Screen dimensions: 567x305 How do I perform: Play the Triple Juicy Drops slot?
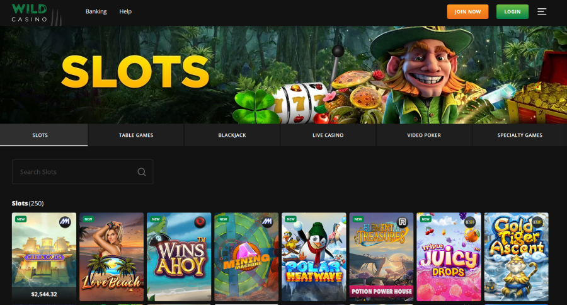pyautogui.click(x=449, y=257)
